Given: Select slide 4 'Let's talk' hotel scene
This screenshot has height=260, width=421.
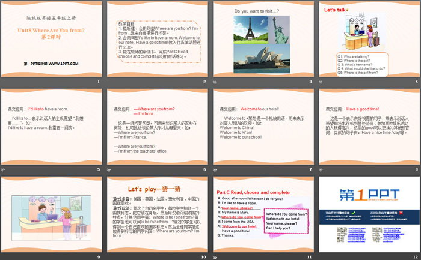Looking at the screenshot, I should coord(369,39).
